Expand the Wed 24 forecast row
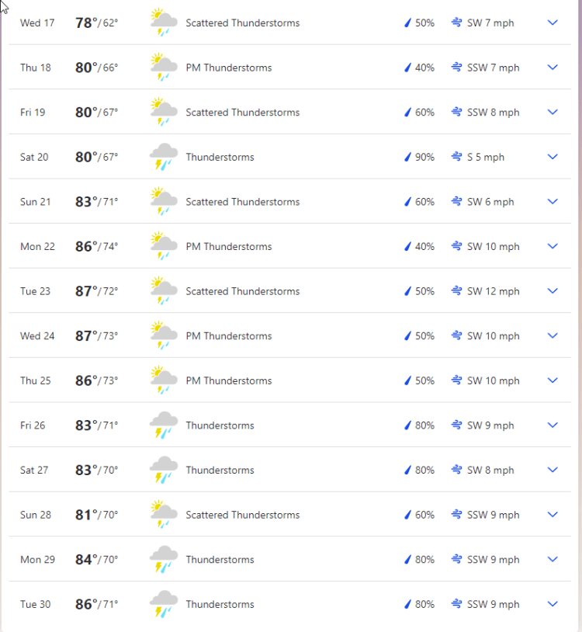 (553, 335)
